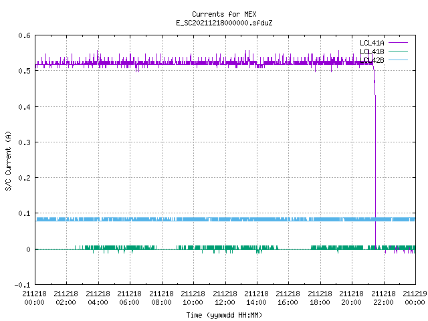Click the y-axis tick value 0.1
The width and height of the screenshot is (428, 321).
24,213
